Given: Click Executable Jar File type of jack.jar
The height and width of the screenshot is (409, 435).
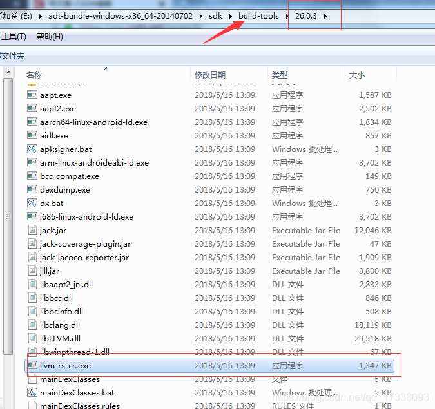Looking at the screenshot, I should click(306, 230).
